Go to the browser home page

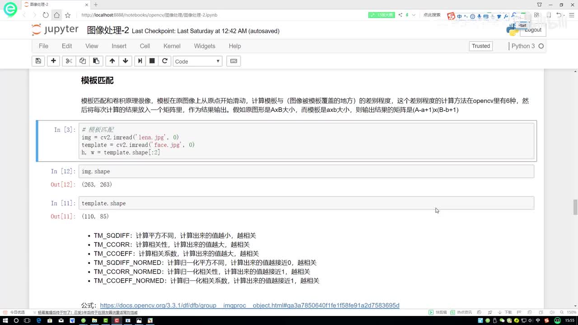56,15
